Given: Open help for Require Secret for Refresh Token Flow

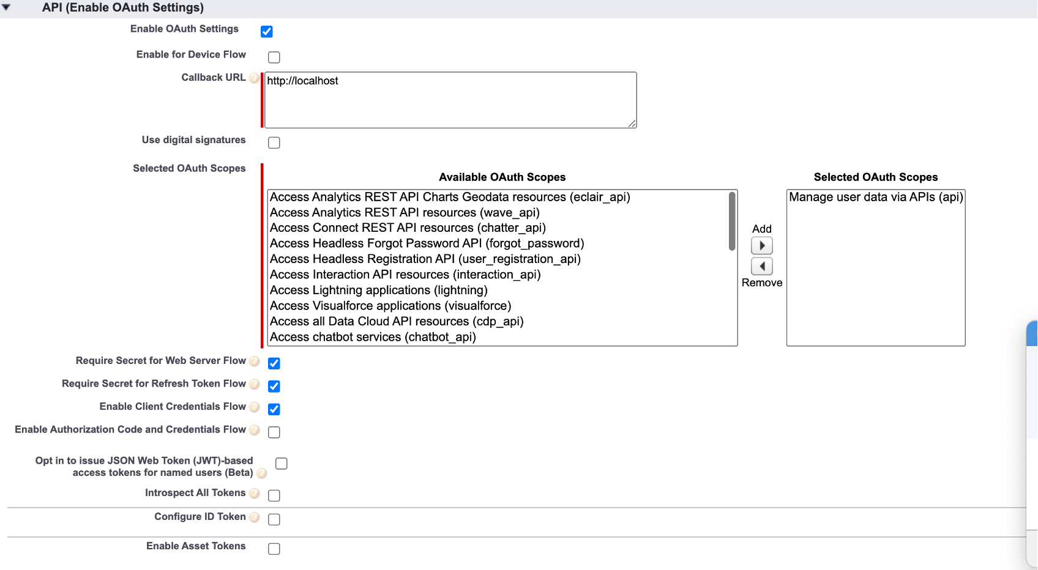Looking at the screenshot, I should 254,384.
